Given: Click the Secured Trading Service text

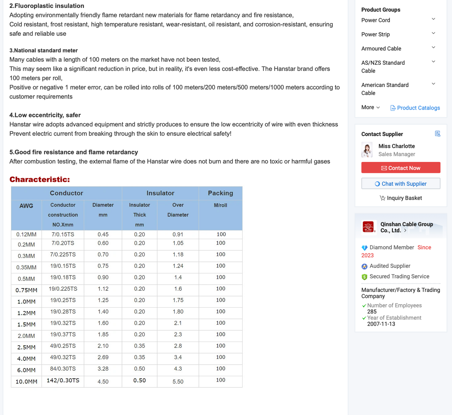Looking at the screenshot, I should pos(399,276).
